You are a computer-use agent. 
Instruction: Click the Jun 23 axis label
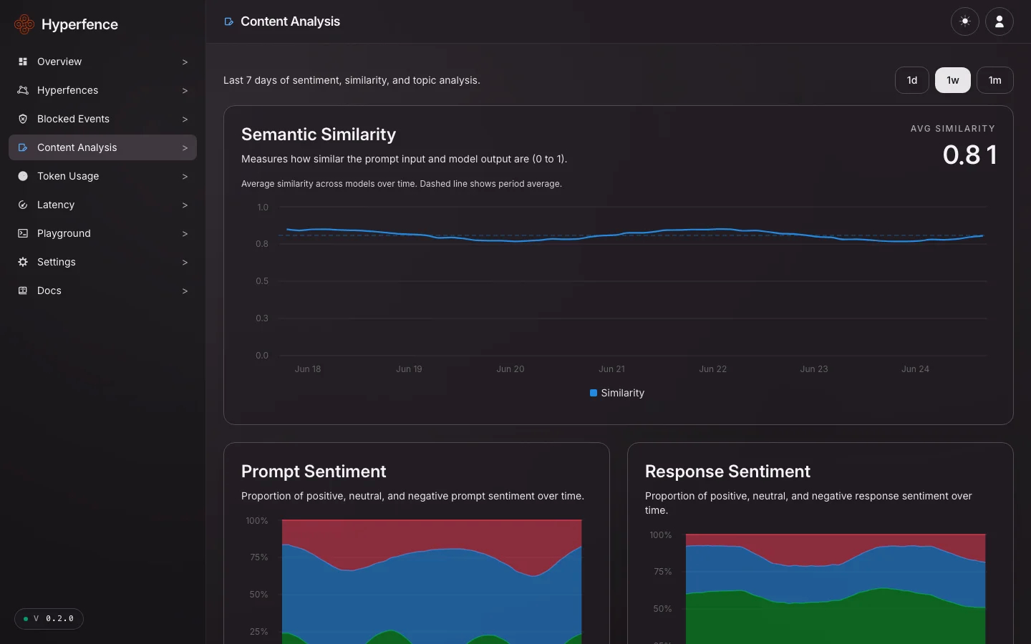pyautogui.click(x=814, y=369)
